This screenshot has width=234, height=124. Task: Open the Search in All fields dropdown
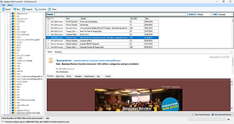204,14
